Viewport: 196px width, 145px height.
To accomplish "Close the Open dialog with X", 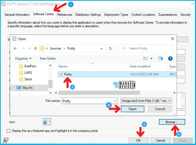I will tap(172, 39).
